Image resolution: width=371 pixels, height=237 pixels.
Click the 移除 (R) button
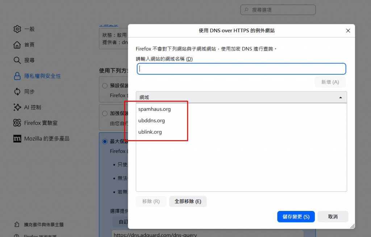[151, 201]
